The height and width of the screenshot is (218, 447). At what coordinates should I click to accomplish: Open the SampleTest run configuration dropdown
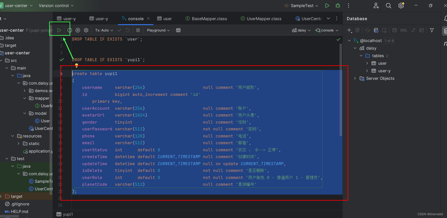click(301, 6)
